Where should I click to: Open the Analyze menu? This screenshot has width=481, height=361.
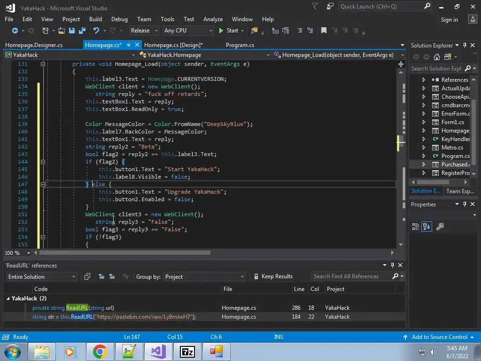tap(213, 19)
